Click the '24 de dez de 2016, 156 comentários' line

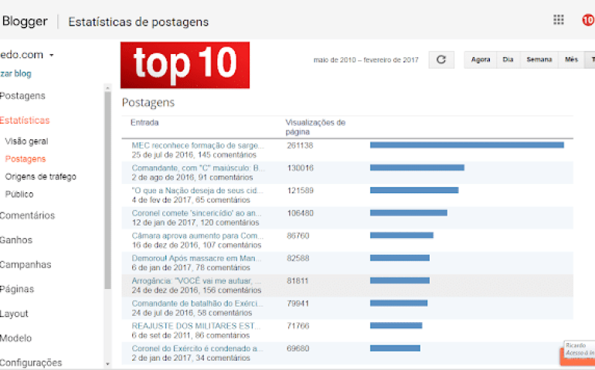pos(196,290)
